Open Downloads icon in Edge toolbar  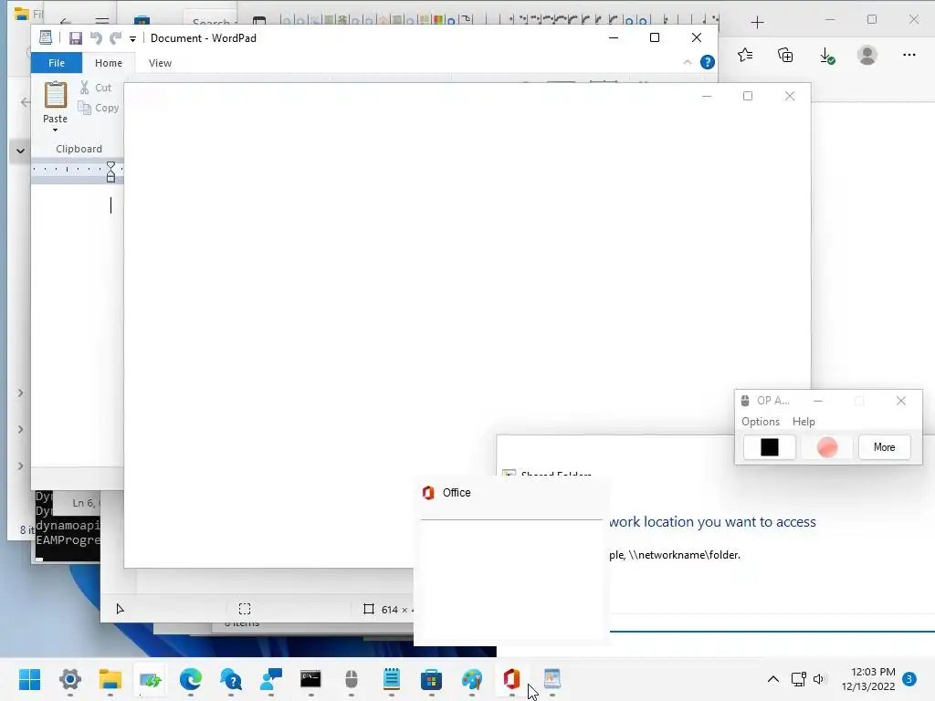[x=827, y=56]
